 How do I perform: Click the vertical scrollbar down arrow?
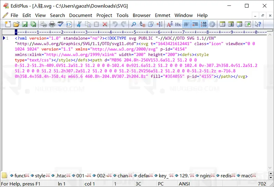point(270,168)
